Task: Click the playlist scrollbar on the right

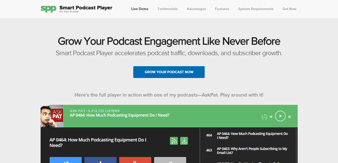Action: [296, 145]
